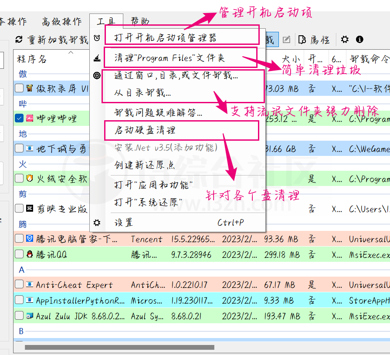Click the target uninstall by window icon
390x355 pixels.
pos(97,75)
